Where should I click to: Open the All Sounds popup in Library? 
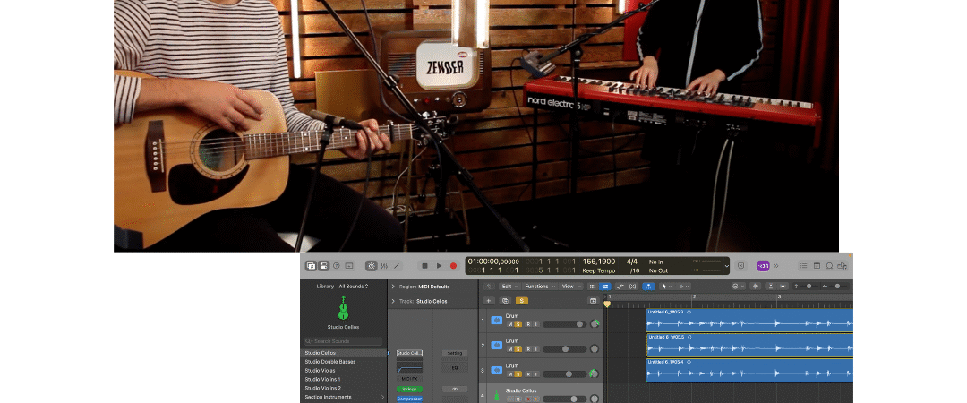point(354,287)
